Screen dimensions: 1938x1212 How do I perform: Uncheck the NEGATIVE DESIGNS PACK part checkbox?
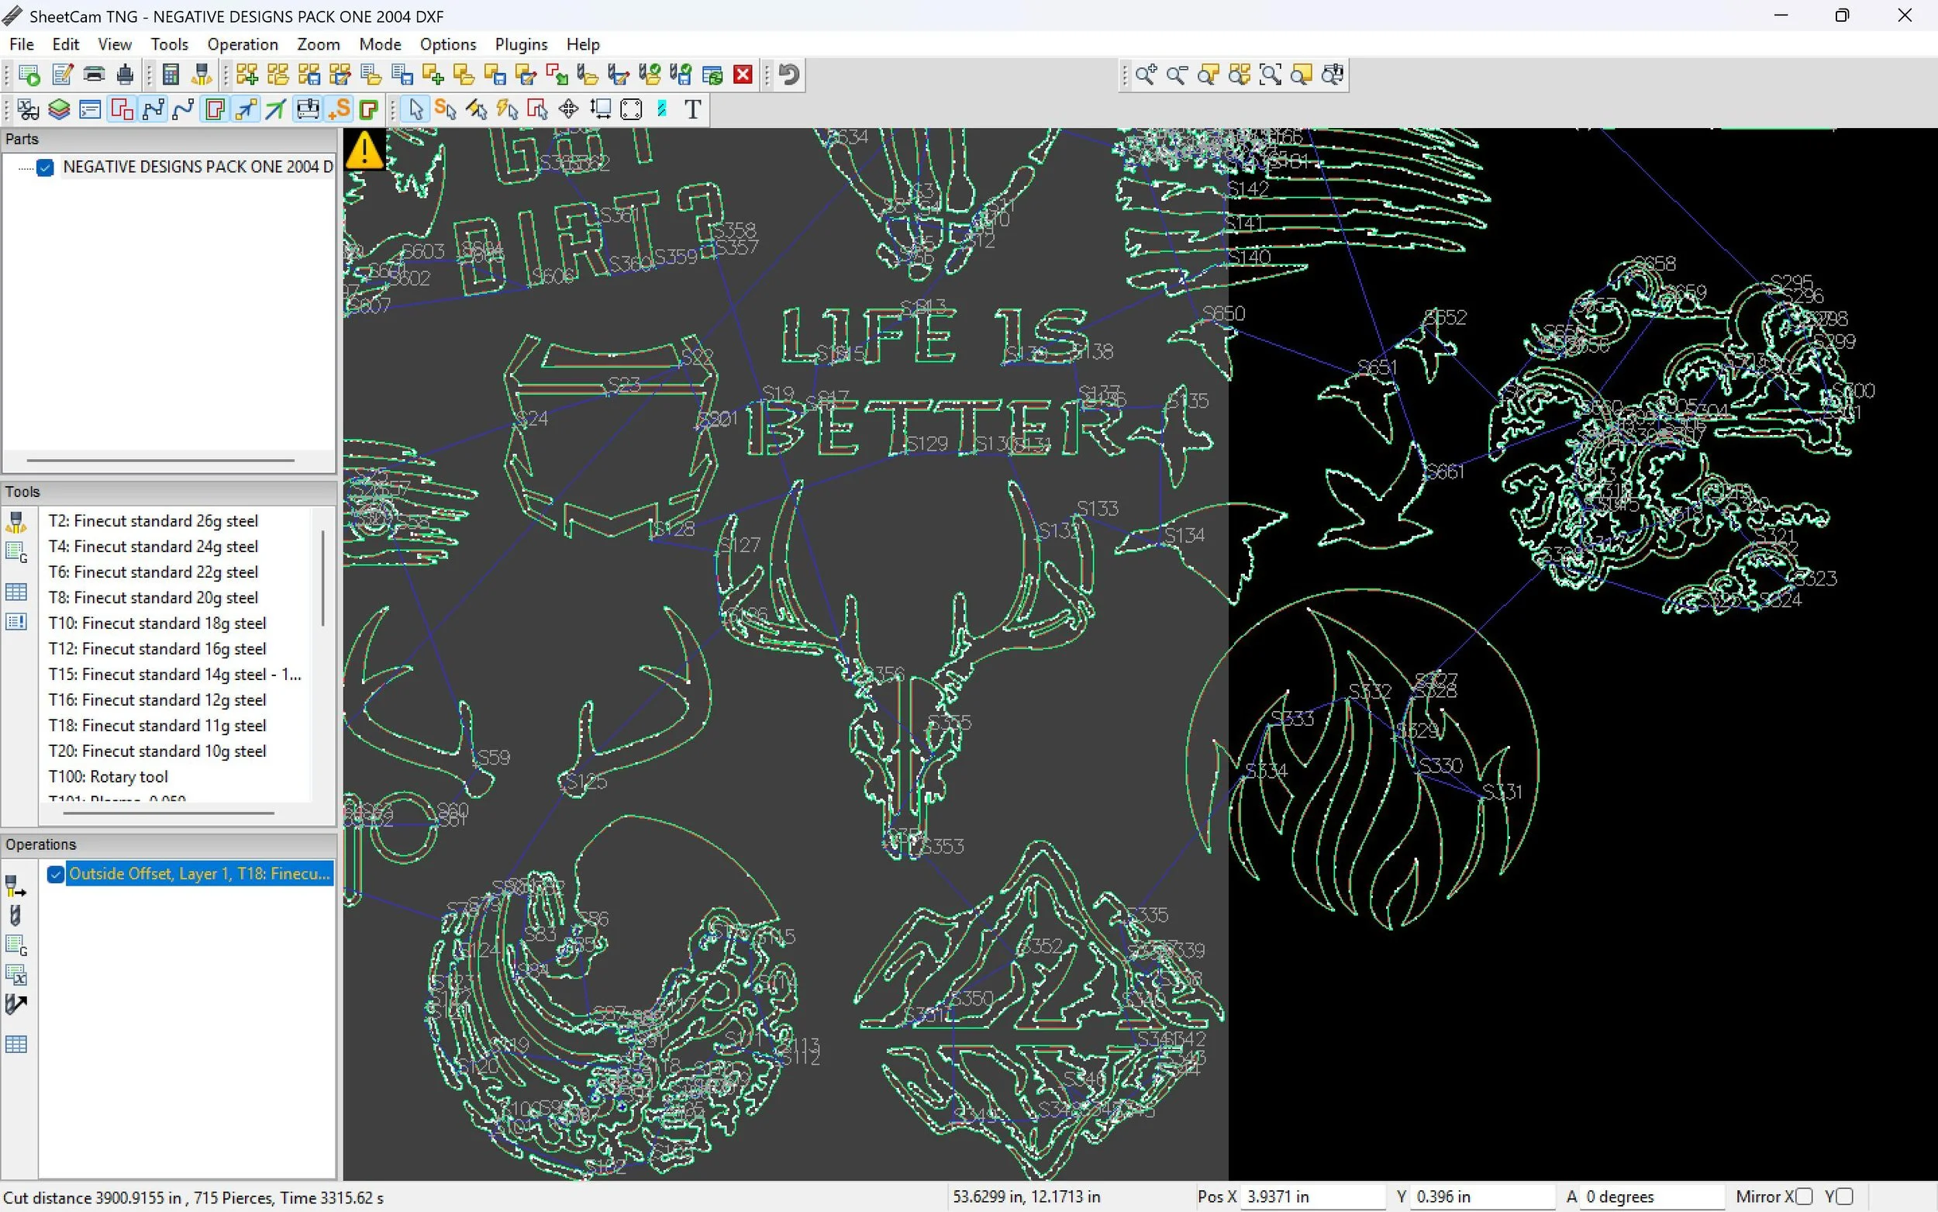pos(46,167)
